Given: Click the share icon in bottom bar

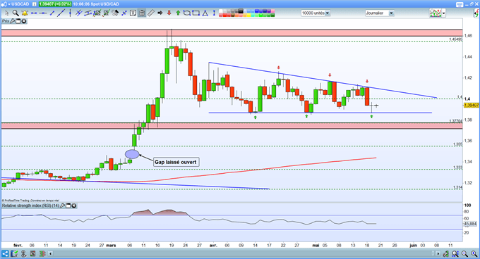Looking at the screenshot, I should click(x=5, y=253).
